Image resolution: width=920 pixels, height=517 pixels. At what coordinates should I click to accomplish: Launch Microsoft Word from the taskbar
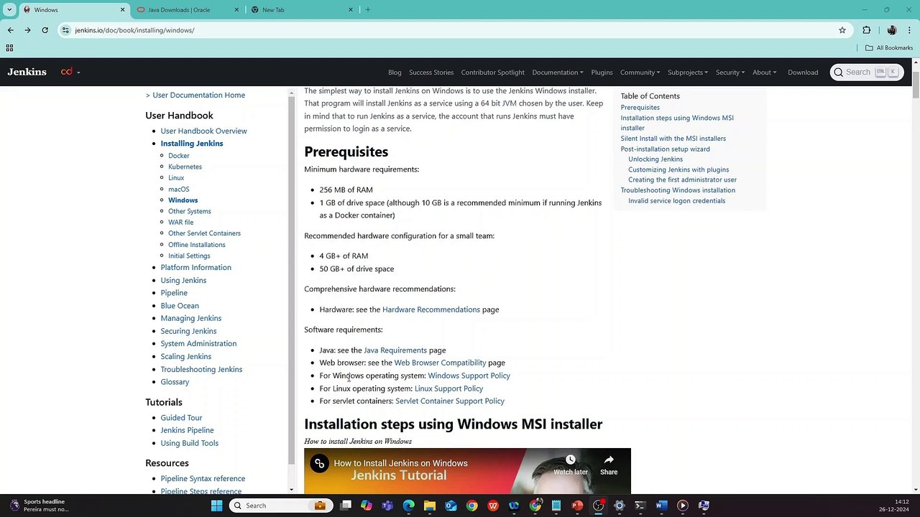(x=661, y=506)
